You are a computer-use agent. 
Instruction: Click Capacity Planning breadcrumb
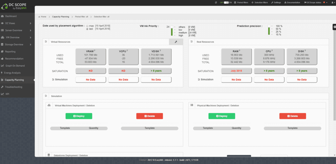click(x=61, y=17)
